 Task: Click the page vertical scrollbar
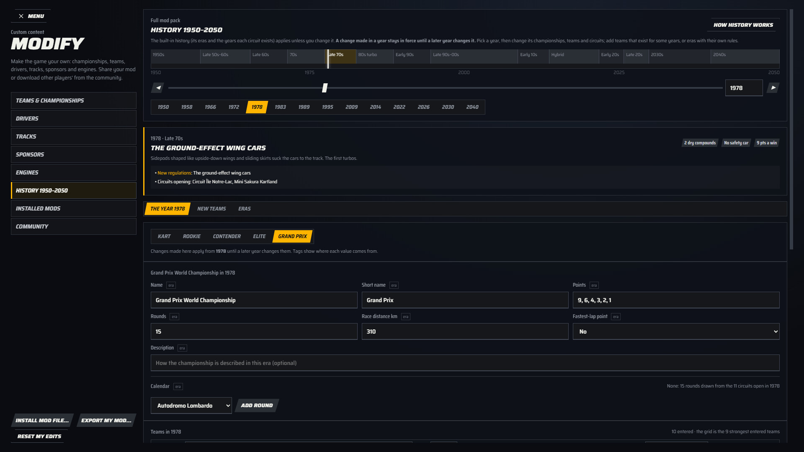(791, 130)
